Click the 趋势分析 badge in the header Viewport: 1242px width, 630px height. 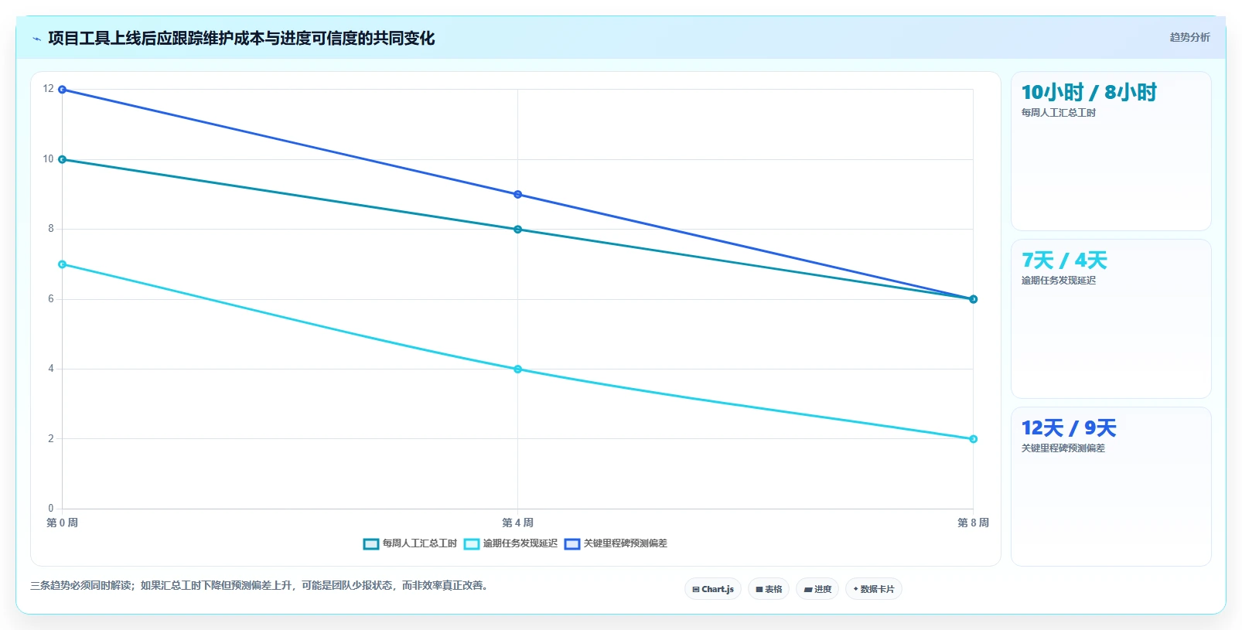pos(1189,37)
